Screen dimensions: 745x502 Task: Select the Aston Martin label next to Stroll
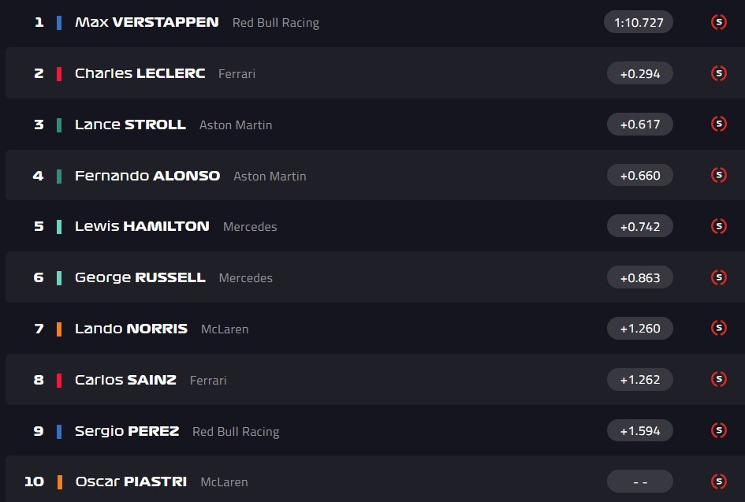(236, 125)
